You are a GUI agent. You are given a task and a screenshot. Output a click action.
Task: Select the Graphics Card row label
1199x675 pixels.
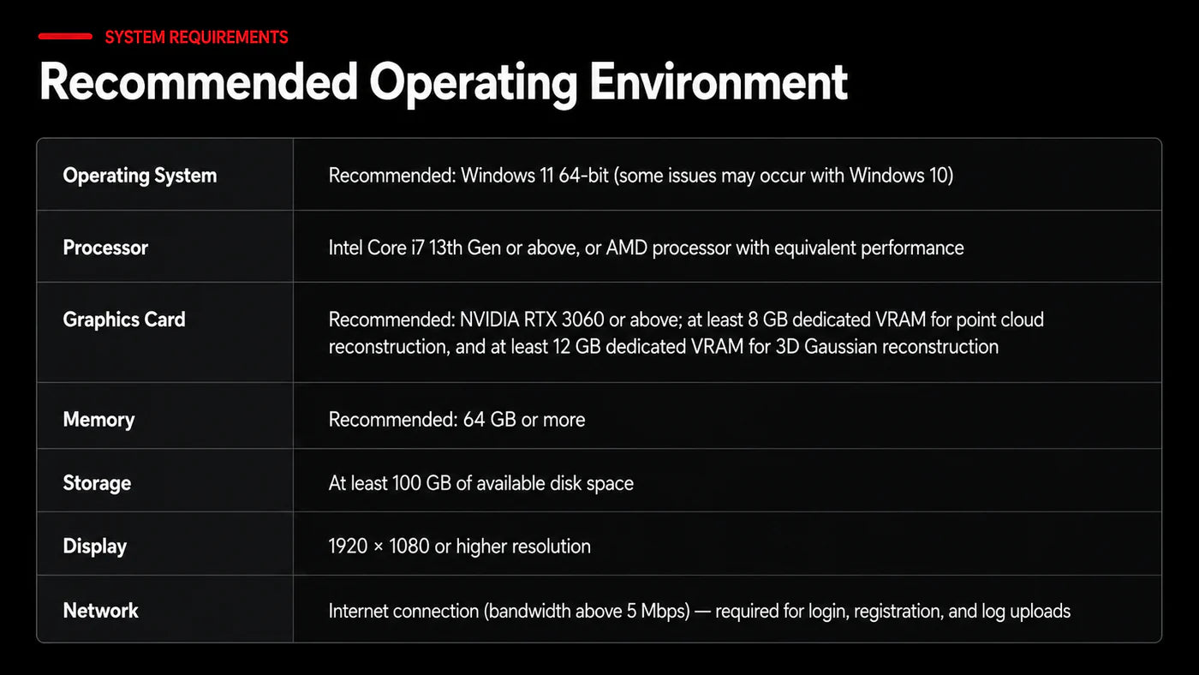pos(124,320)
